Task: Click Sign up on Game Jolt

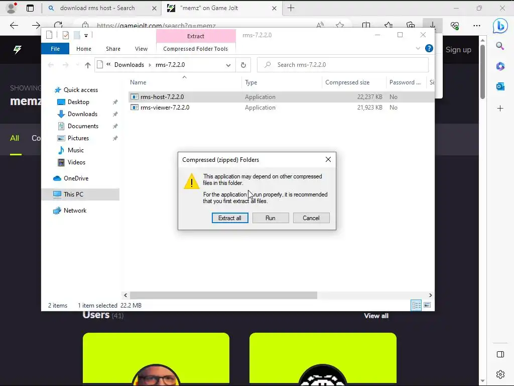Action: coord(458,50)
